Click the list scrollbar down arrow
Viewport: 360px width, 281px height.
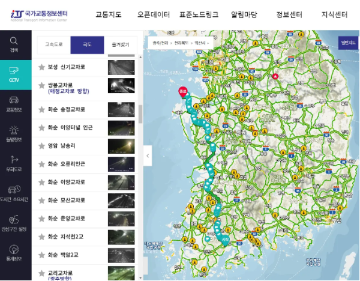click(x=140, y=278)
